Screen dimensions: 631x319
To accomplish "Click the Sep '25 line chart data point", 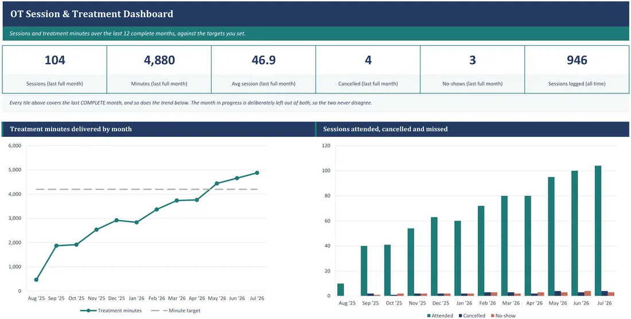I will point(56,246).
